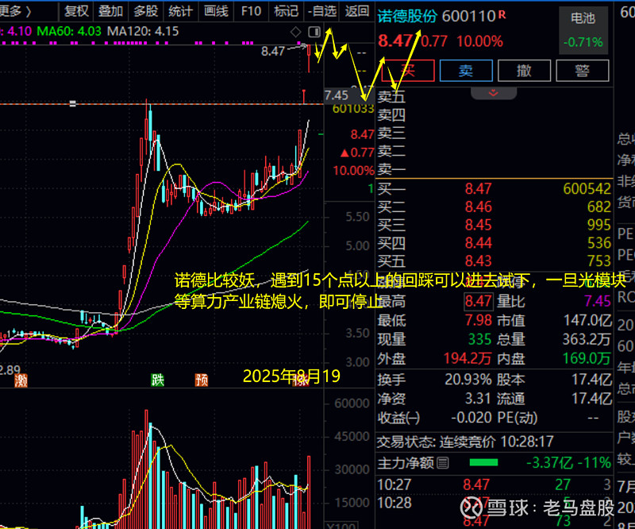This screenshot has width=635, height=529.
Task: Click the 量比 7.45 value
Action: [x=598, y=301]
